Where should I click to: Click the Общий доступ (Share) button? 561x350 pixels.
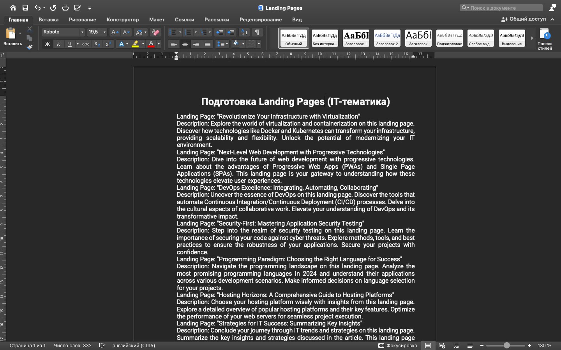(524, 19)
